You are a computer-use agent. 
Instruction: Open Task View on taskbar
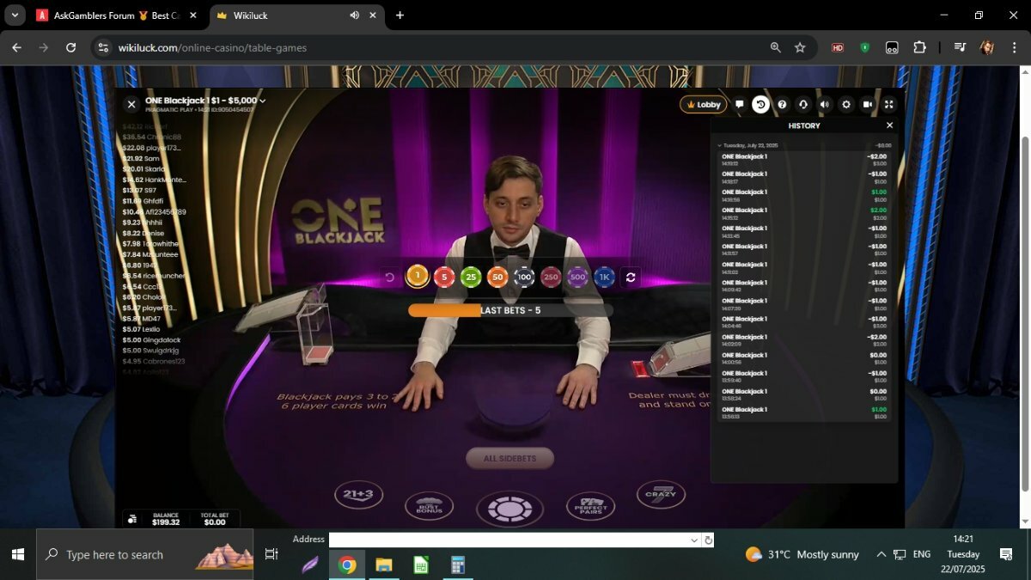pos(271,555)
